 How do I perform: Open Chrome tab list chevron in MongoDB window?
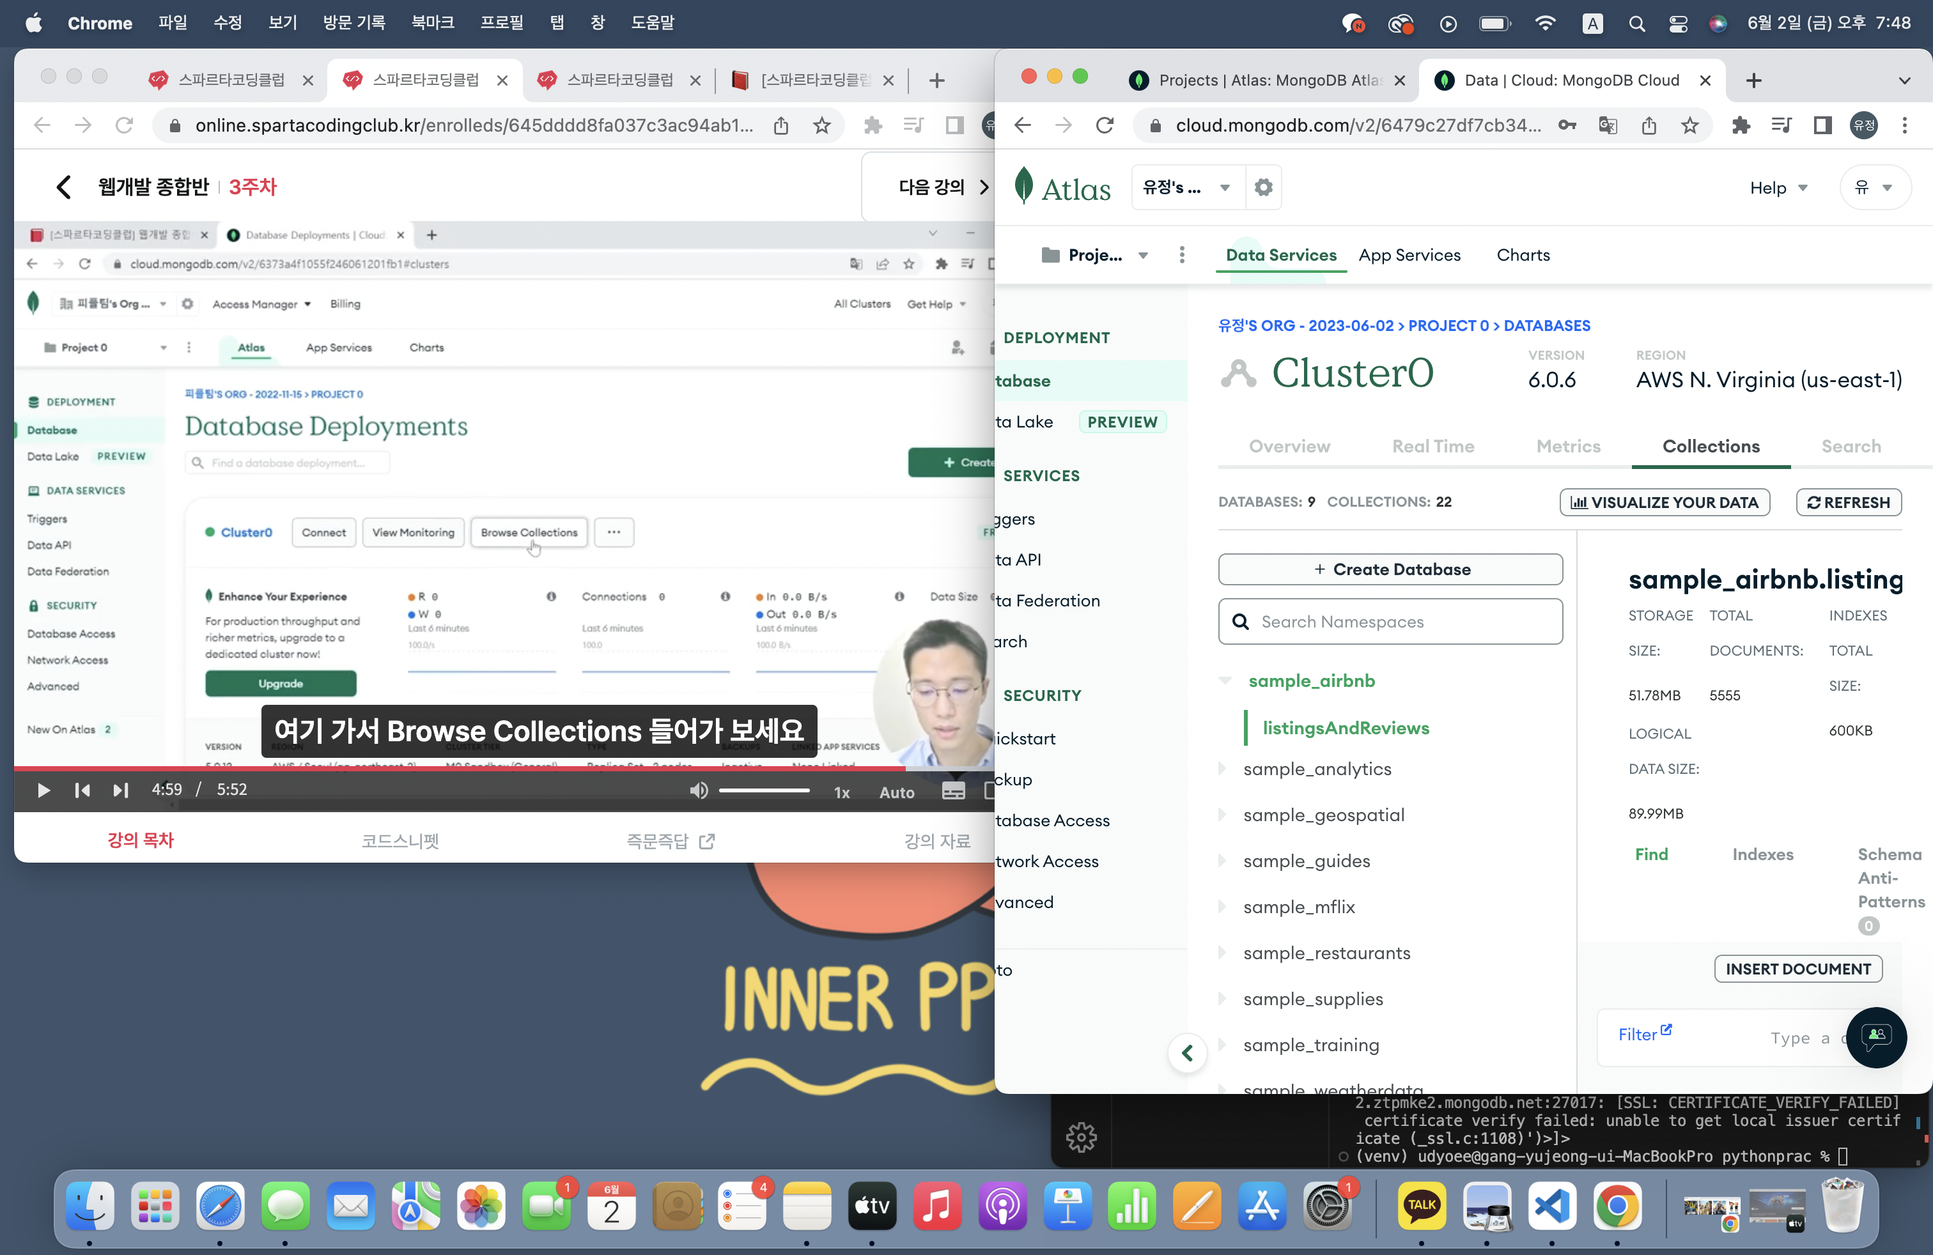tap(1905, 81)
